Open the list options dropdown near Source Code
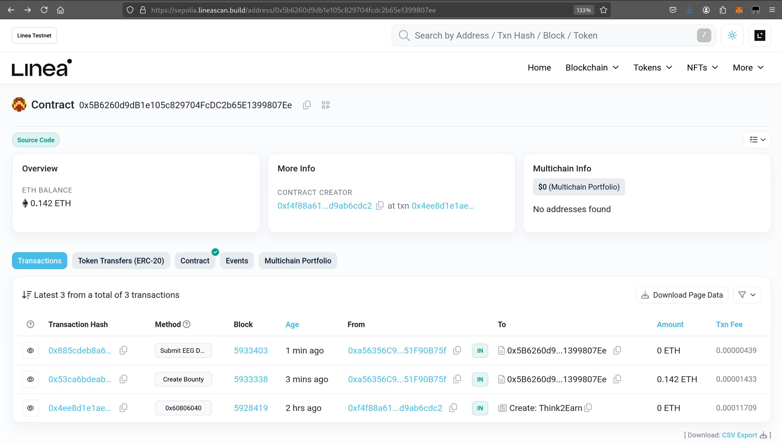This screenshot has width=782, height=444. (x=757, y=140)
